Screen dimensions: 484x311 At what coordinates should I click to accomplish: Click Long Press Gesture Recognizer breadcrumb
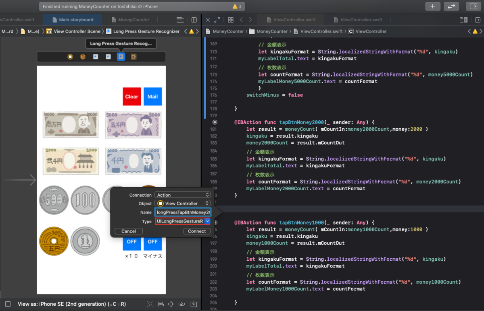point(143,31)
